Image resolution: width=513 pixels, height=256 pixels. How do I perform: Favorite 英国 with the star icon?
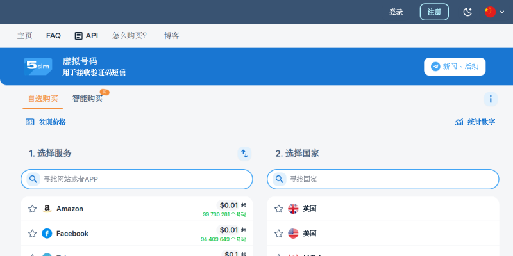pyautogui.click(x=278, y=209)
